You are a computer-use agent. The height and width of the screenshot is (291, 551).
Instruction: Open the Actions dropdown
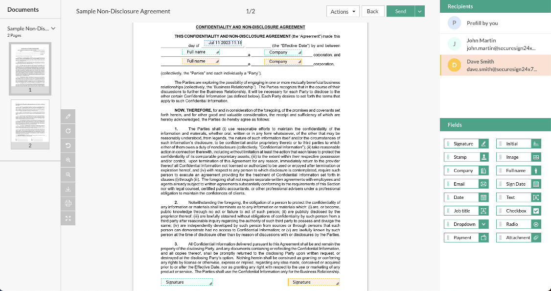click(x=343, y=11)
